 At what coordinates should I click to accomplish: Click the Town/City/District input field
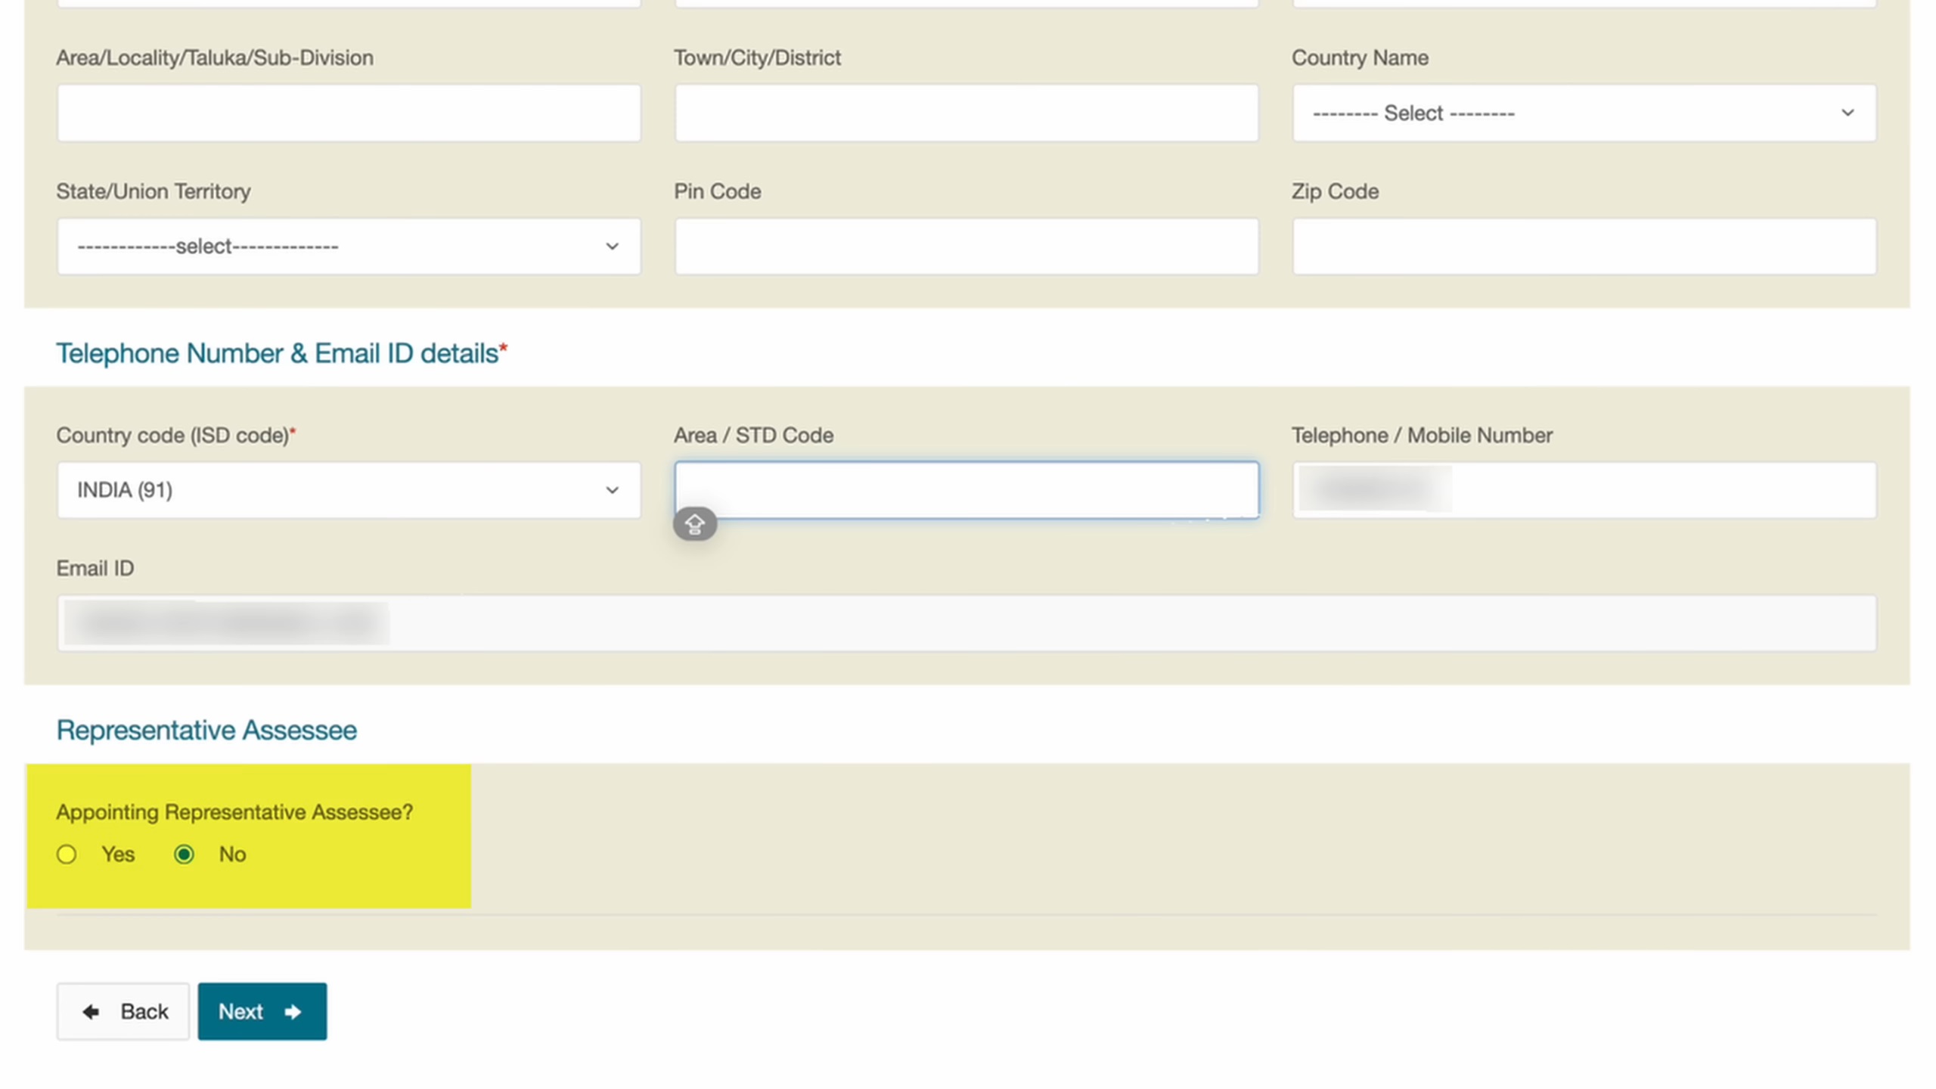[x=966, y=112]
